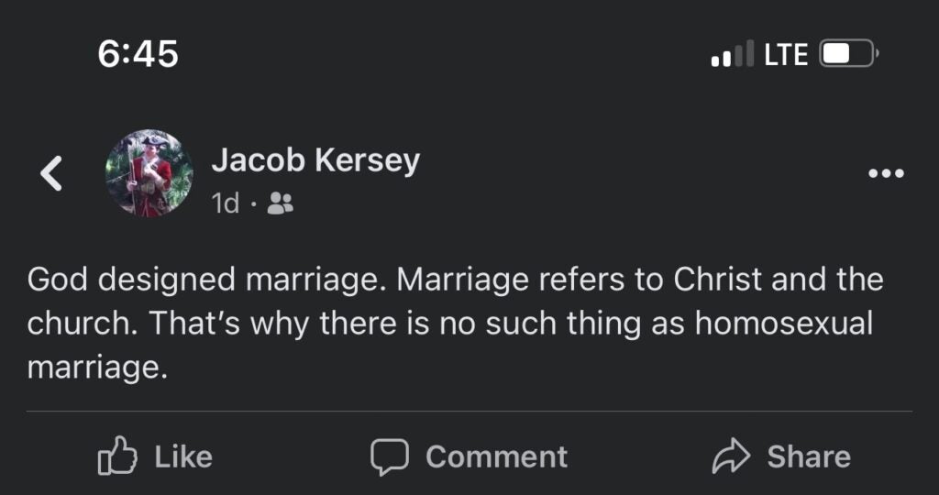Tap the word 'homosexual' in the post
The height and width of the screenshot is (495, 939).
click(779, 324)
